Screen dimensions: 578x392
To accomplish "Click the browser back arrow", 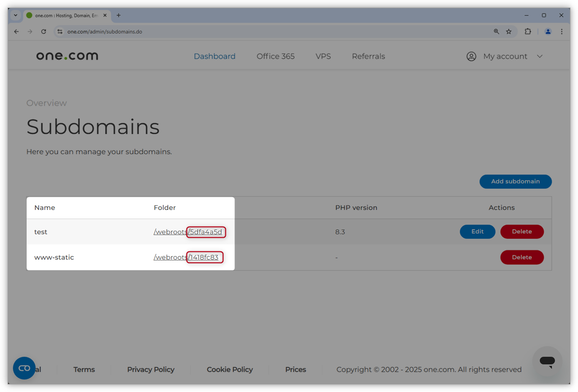I will click(x=16, y=31).
